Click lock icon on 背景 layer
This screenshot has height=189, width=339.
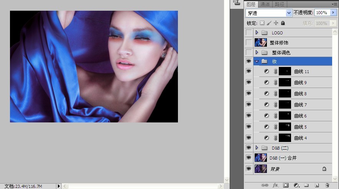[x=324, y=169]
